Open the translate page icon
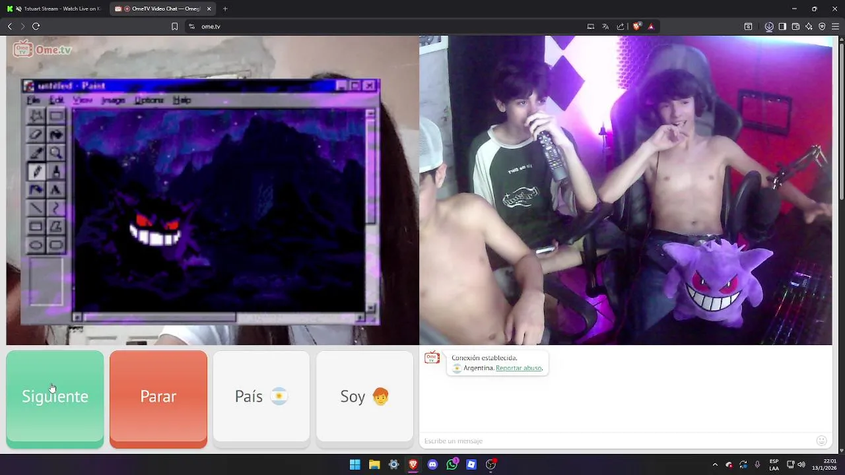Screen dimensions: 845x475 tap(606, 26)
